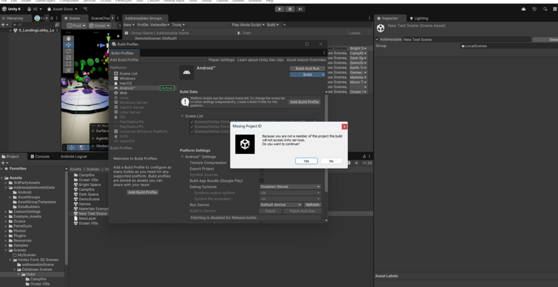Image resolution: width=558 pixels, height=287 pixels.
Task: Toggle the Addressable checkbox in Inspector
Action: (378, 40)
